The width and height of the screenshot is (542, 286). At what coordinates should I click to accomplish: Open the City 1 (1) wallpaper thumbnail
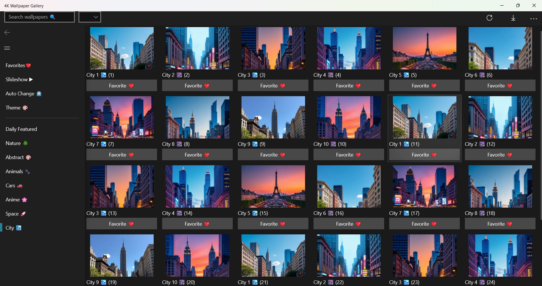tap(122, 48)
